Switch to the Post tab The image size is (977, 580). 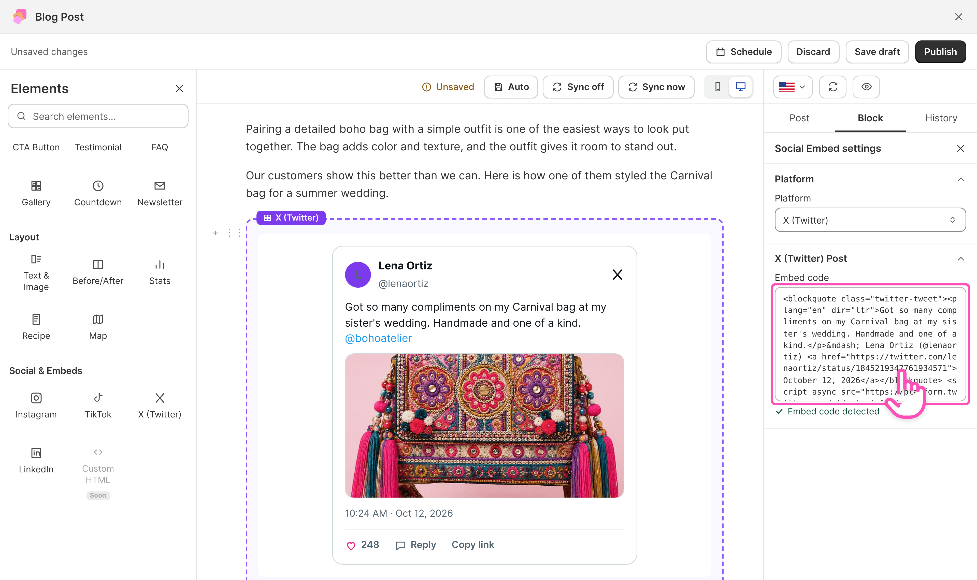pyautogui.click(x=799, y=118)
